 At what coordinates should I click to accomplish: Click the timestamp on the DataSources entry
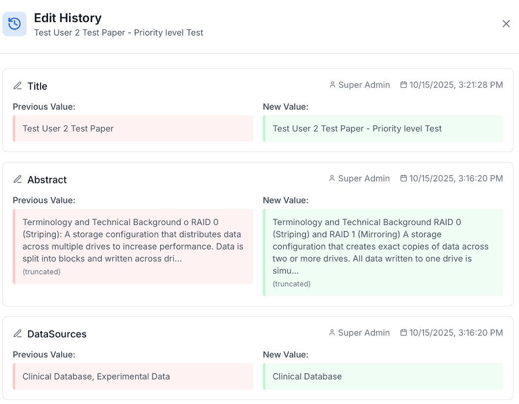tap(456, 332)
